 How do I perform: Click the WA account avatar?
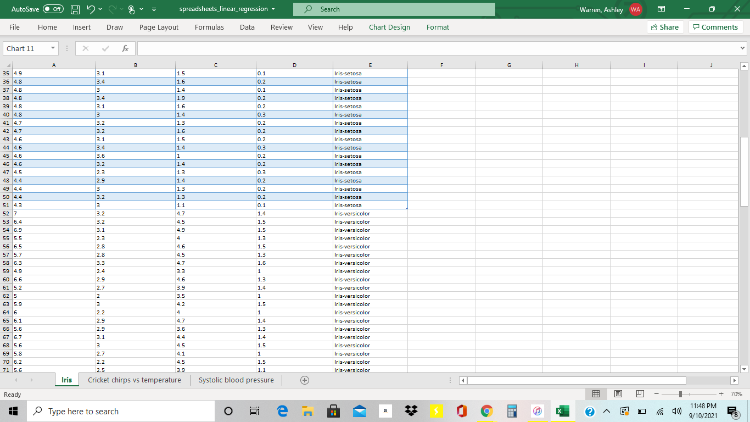[x=636, y=9]
